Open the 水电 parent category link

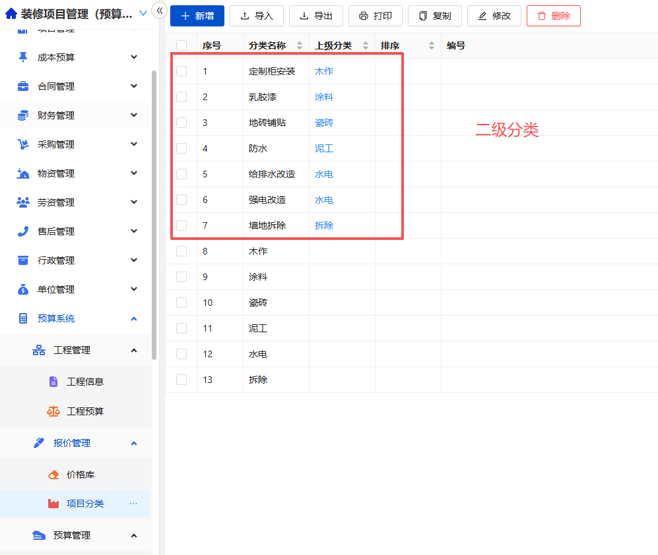[x=323, y=173]
